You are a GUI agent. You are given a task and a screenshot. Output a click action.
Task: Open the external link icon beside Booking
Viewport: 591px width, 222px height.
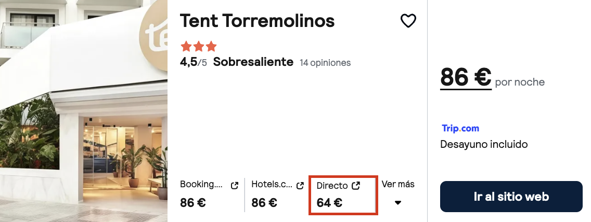235,186
